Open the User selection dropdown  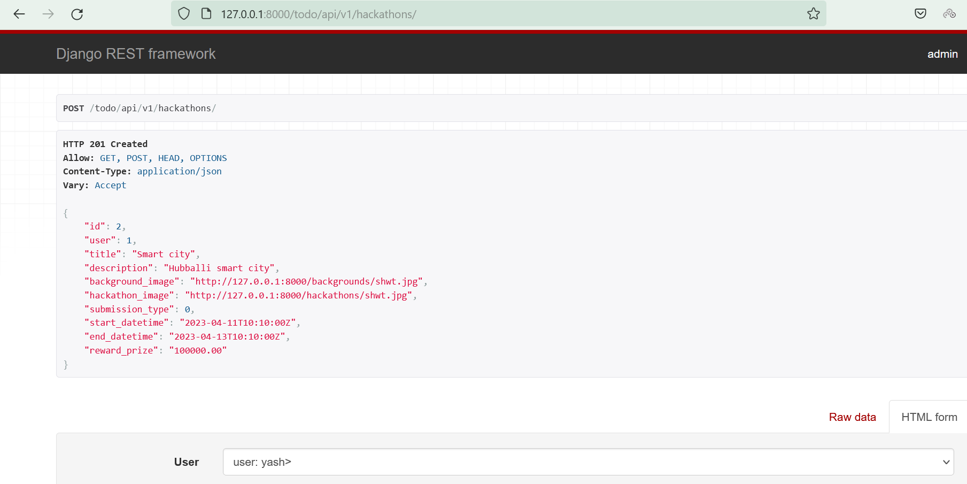coord(588,462)
